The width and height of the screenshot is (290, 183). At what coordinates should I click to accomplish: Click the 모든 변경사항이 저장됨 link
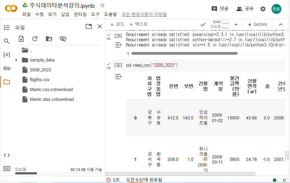point(144,14)
